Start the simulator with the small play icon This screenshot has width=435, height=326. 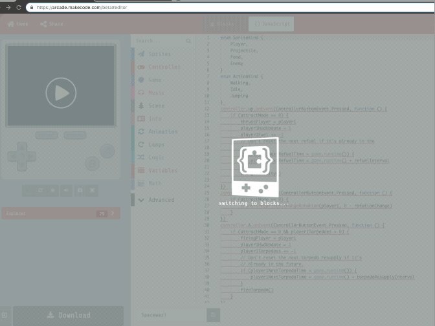(28, 190)
